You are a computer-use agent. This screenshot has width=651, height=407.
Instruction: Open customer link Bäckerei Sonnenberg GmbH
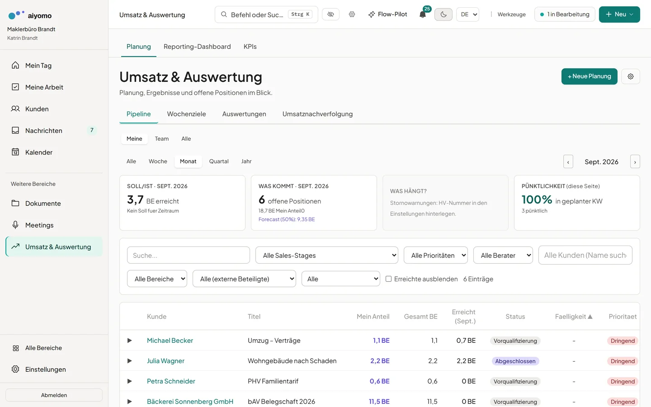point(190,402)
